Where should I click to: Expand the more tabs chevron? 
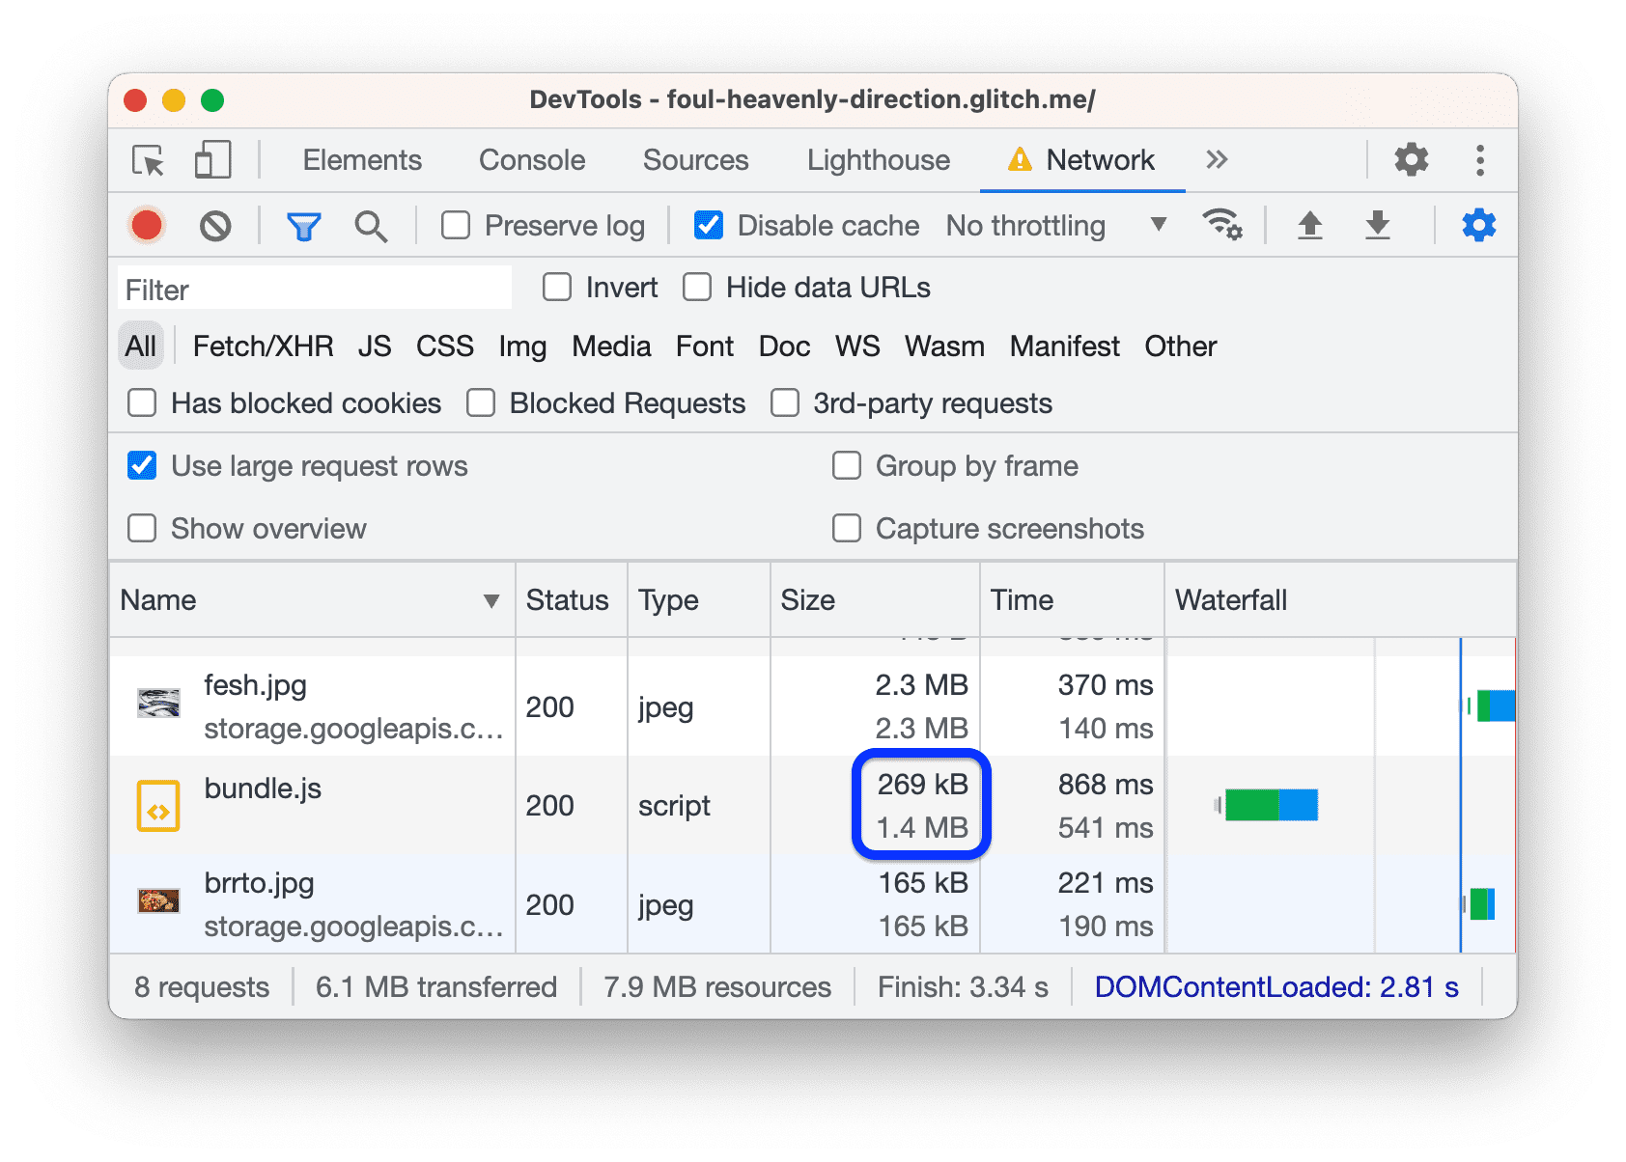(1217, 160)
